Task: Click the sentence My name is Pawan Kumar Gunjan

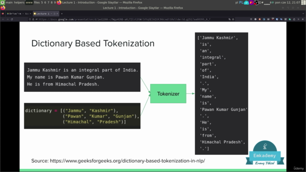Action: point(66,77)
